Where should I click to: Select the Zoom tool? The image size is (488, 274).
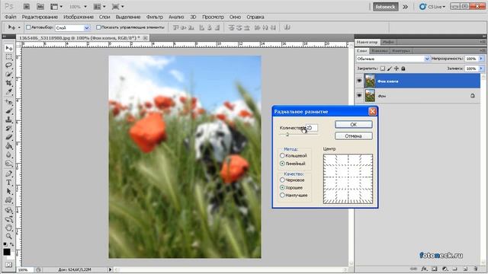point(8,237)
